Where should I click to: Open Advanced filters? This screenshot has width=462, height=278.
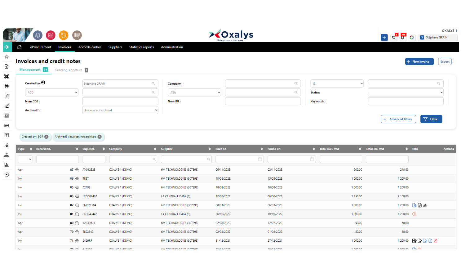(398, 119)
